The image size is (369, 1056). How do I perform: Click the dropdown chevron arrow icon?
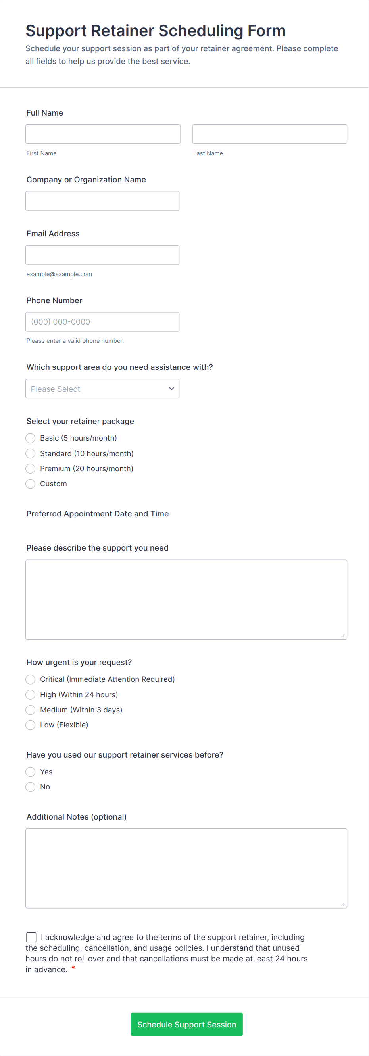click(x=171, y=389)
